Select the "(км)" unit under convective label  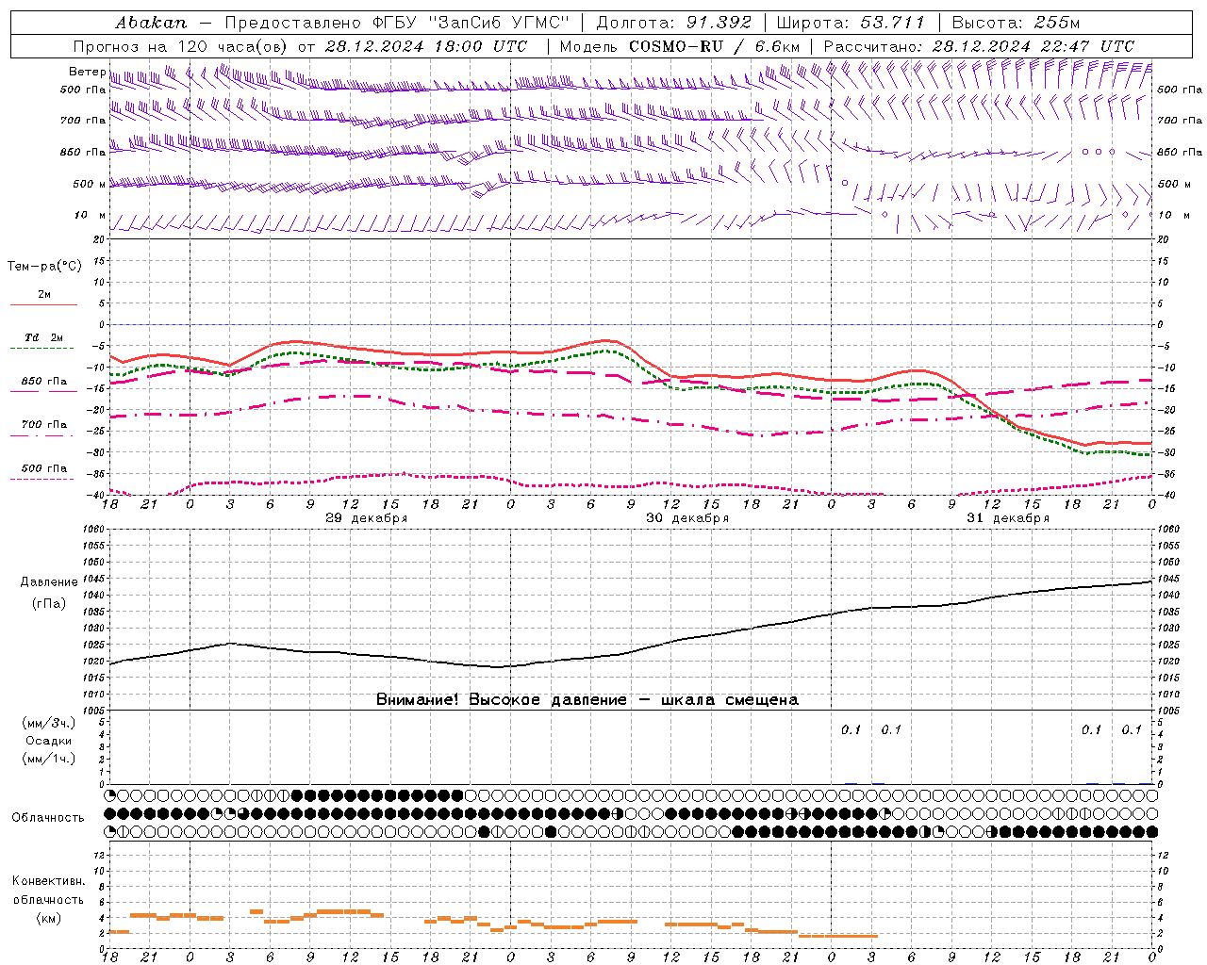48,918
